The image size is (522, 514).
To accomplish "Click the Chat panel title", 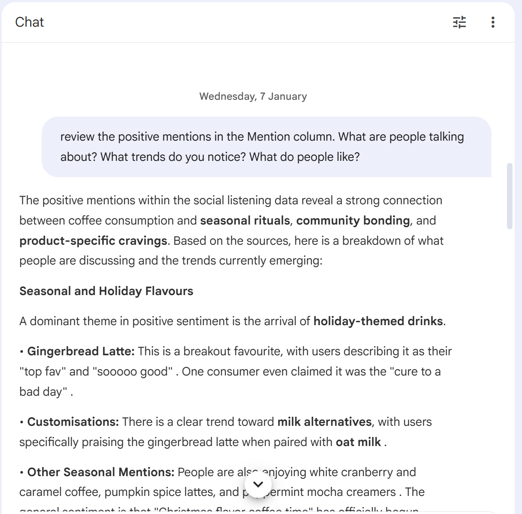I will pyautogui.click(x=29, y=22).
